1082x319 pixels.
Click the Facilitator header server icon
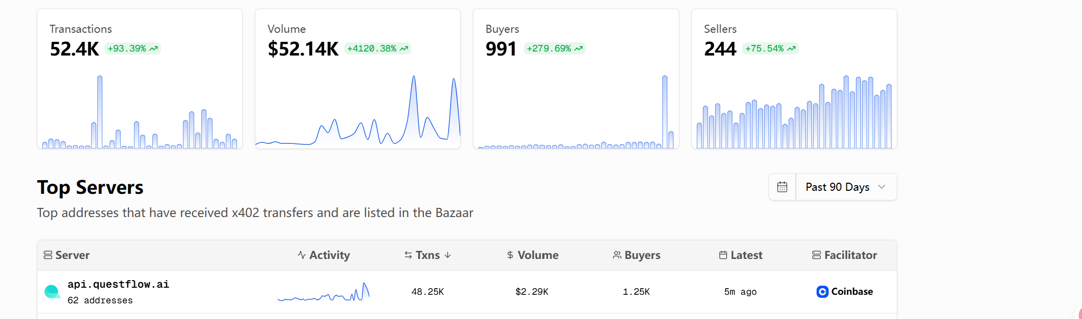(x=817, y=255)
